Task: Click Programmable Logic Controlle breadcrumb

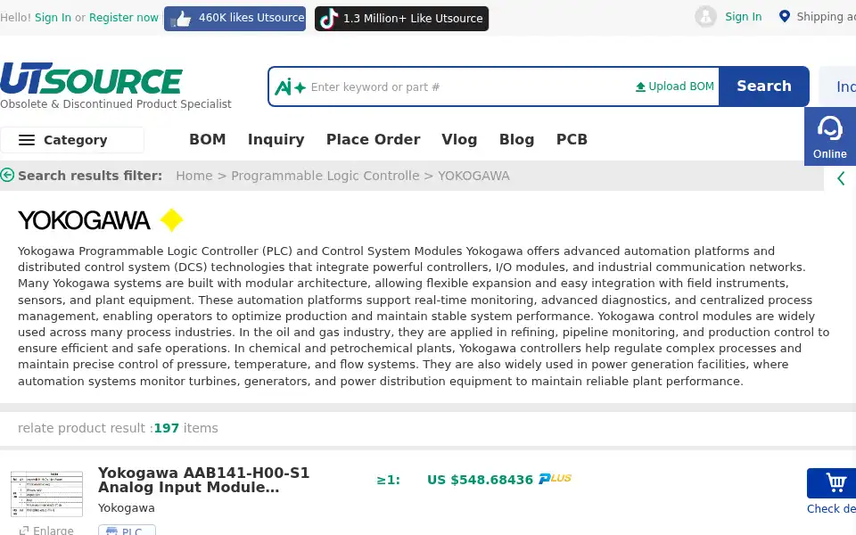Action: 325,176
